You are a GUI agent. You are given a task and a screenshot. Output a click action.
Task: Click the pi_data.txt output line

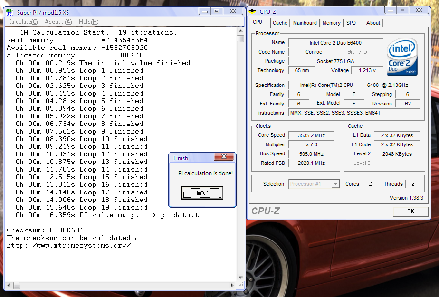coord(112,215)
